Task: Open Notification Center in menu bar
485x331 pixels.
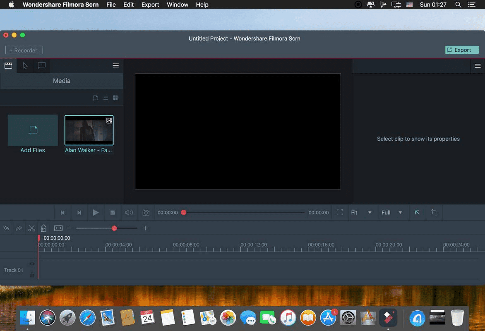Action: pyautogui.click(x=471, y=5)
